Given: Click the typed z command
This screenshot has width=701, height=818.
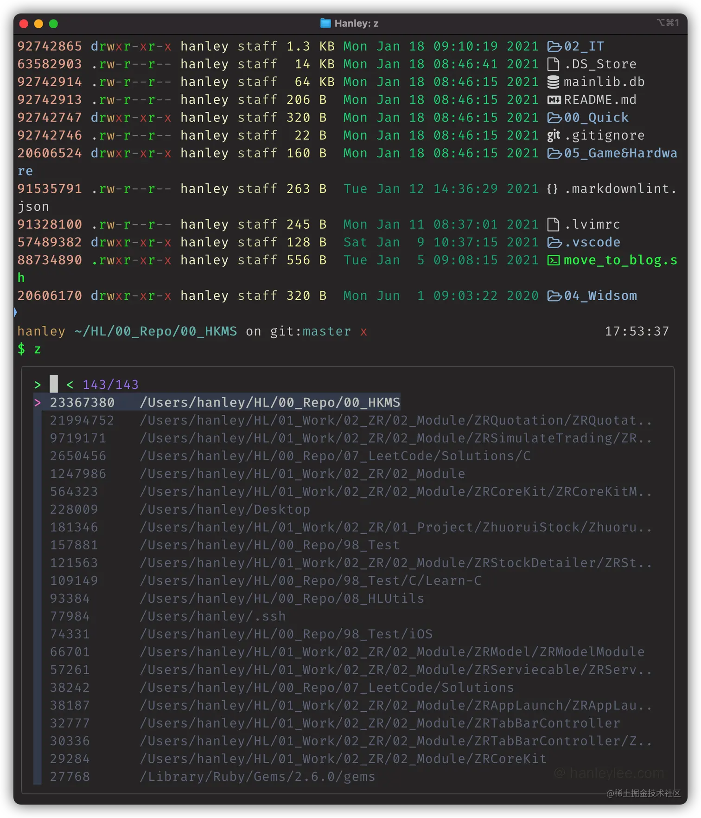Looking at the screenshot, I should [x=38, y=349].
